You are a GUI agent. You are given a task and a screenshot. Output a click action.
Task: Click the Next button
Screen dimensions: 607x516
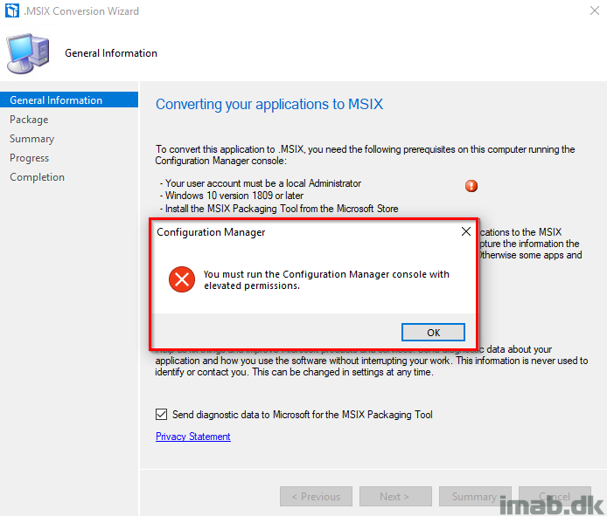(395, 496)
